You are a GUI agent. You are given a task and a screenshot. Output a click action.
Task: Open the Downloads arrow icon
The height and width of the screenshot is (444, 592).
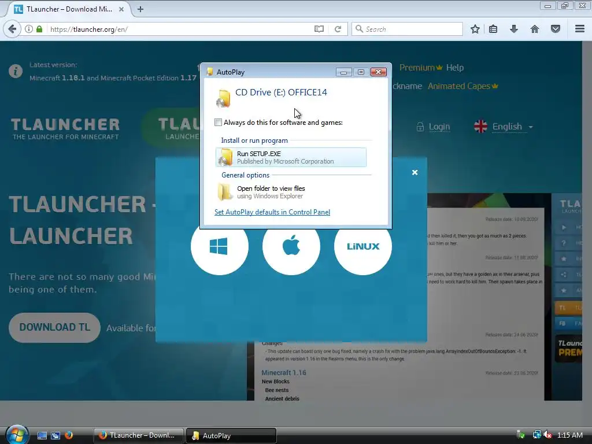tap(514, 29)
